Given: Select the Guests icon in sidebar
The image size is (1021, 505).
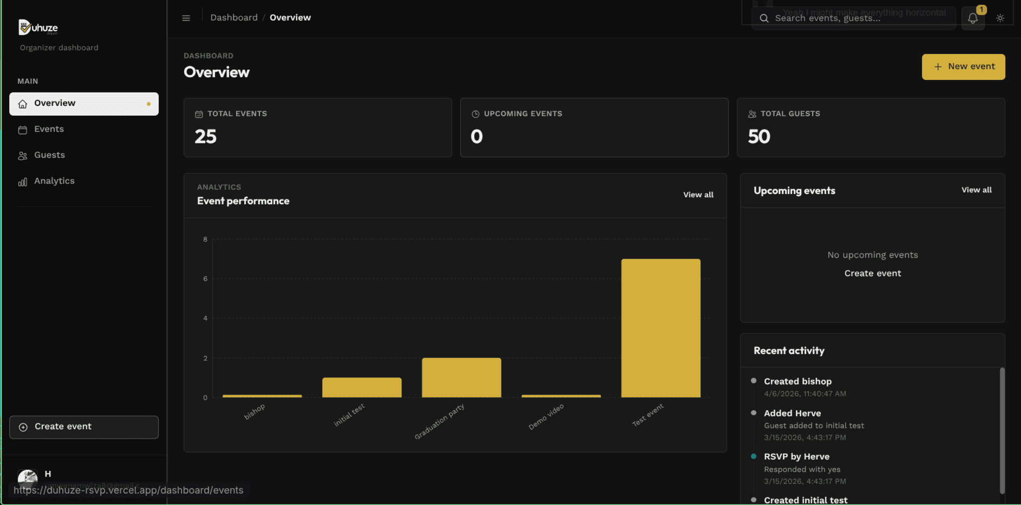Looking at the screenshot, I should pos(23,155).
